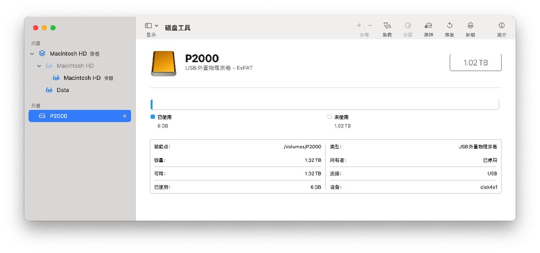Click the disk usage bar
The width and height of the screenshot is (540, 253).
pos(325,105)
